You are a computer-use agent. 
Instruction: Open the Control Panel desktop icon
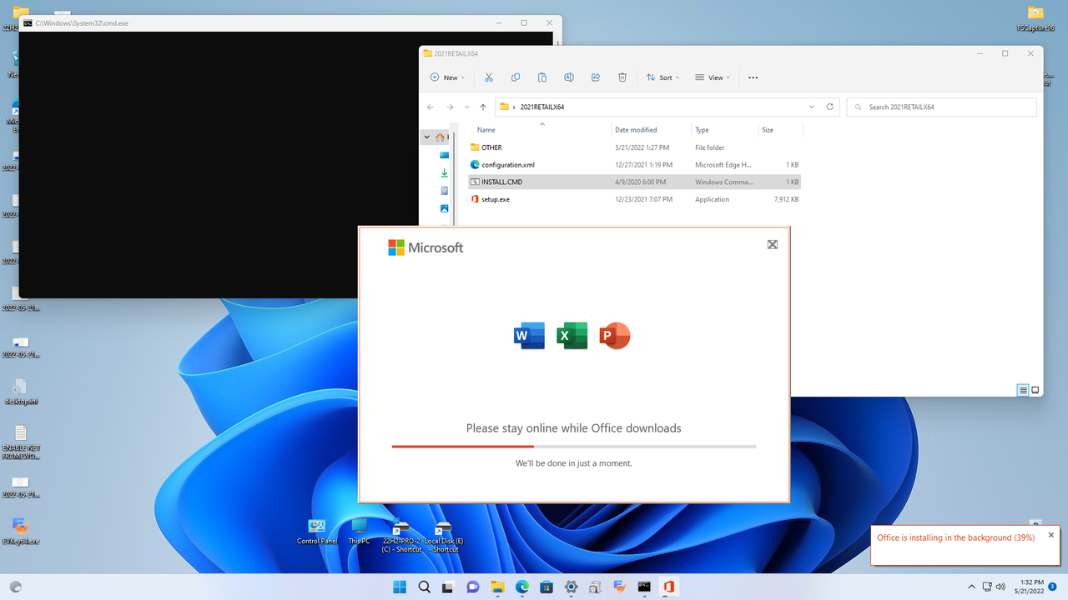(x=317, y=532)
